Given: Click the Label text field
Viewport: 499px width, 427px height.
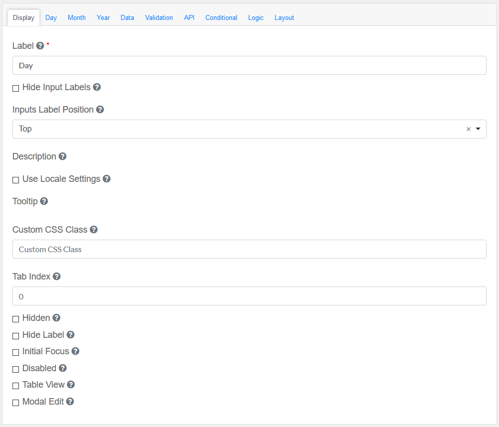Looking at the screenshot, I should tap(249, 65).
